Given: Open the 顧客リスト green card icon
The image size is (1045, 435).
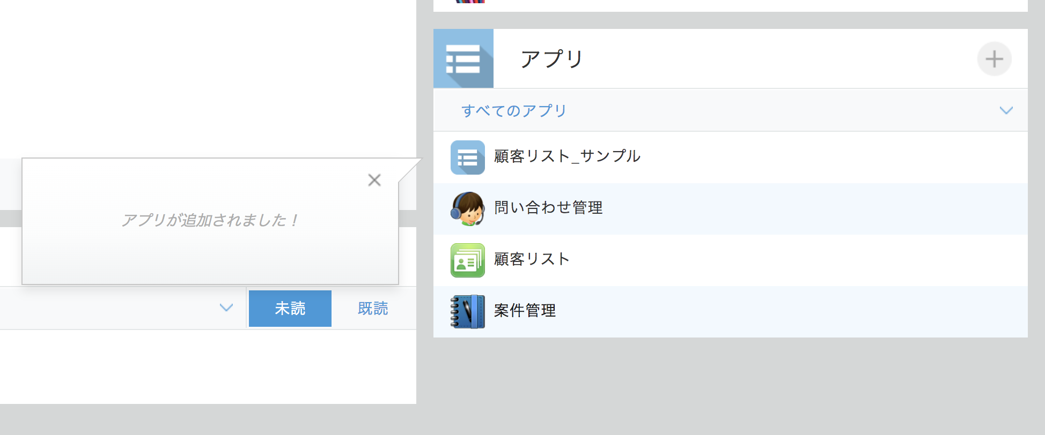Looking at the screenshot, I should [468, 260].
